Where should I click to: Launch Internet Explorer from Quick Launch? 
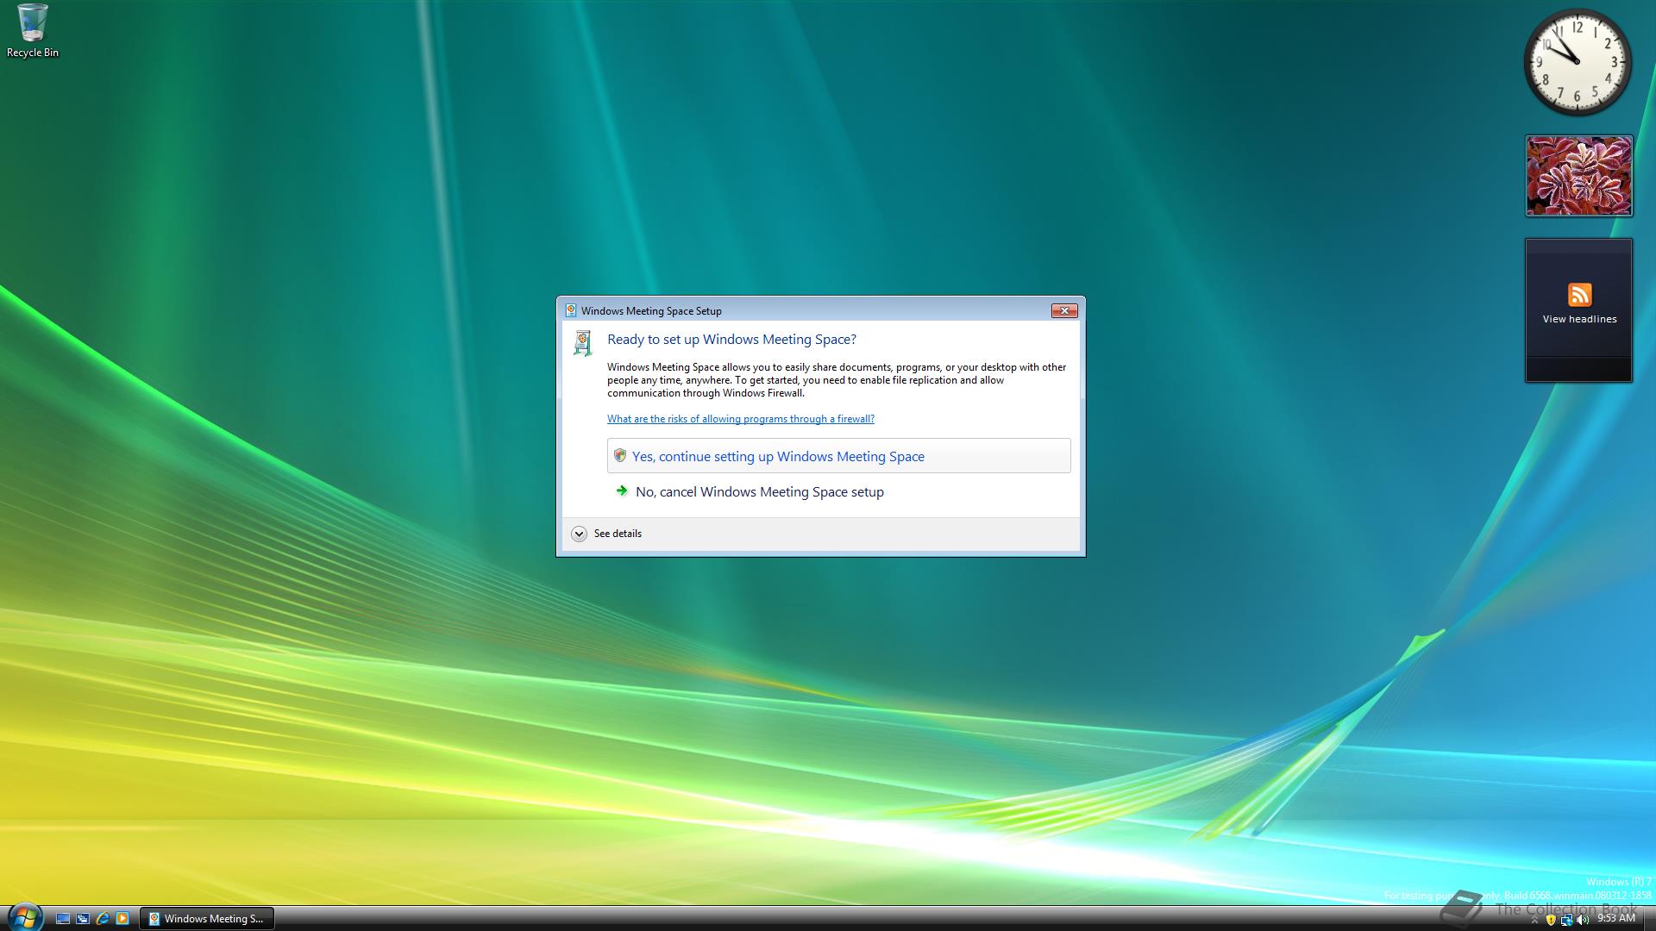103,919
